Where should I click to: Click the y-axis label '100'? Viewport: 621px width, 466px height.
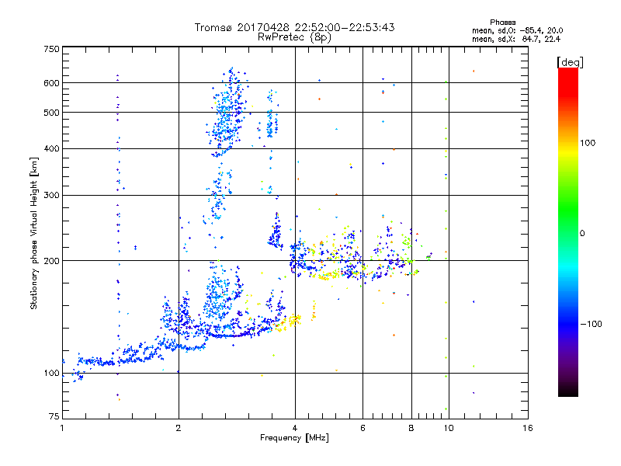point(51,373)
